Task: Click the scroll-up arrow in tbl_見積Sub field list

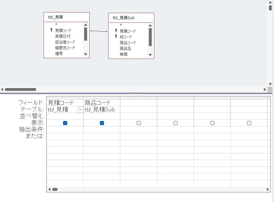Action: click(x=150, y=25)
